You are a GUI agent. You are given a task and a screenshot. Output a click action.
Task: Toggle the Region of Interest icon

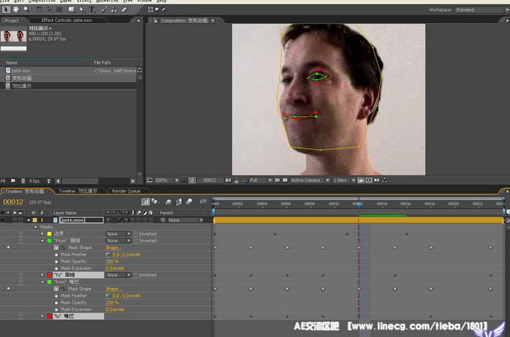tap(277, 180)
